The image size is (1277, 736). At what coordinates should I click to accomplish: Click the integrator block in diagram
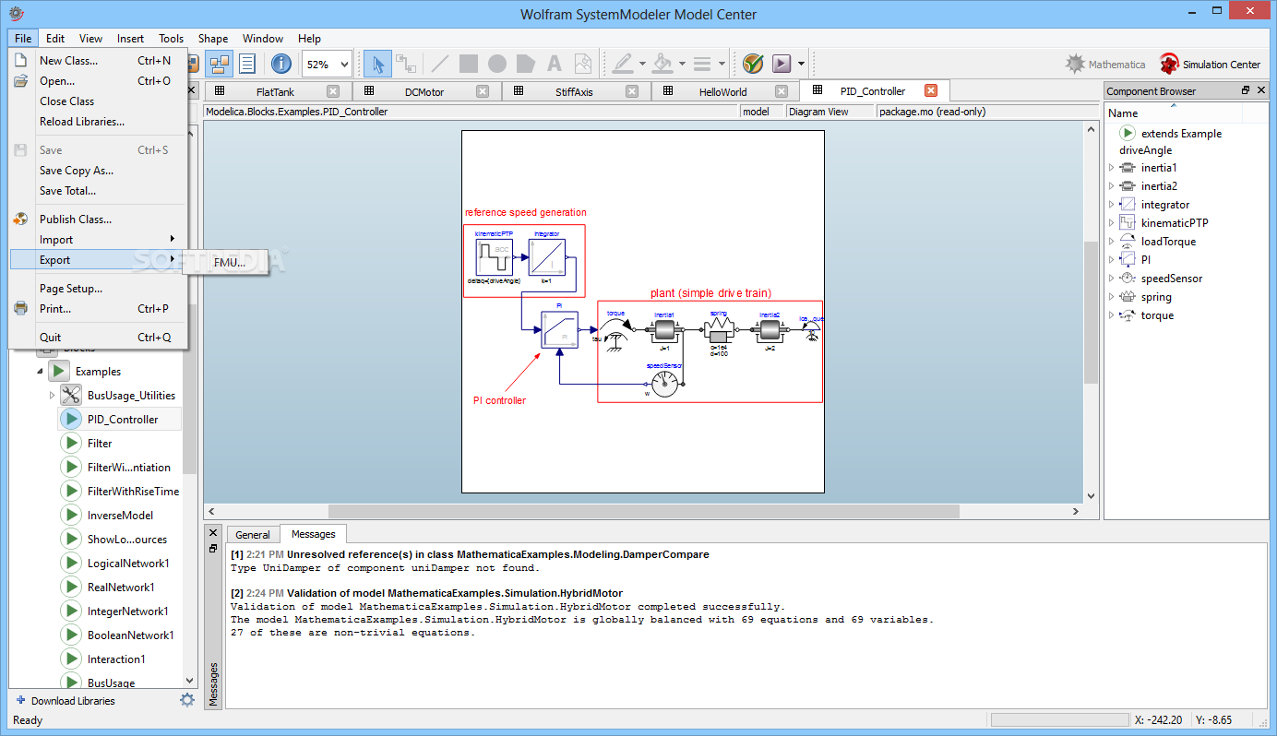546,256
